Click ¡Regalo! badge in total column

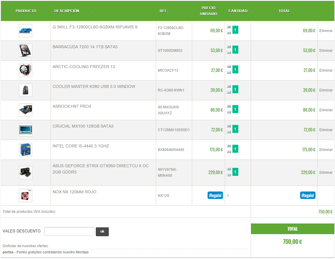[308, 195]
